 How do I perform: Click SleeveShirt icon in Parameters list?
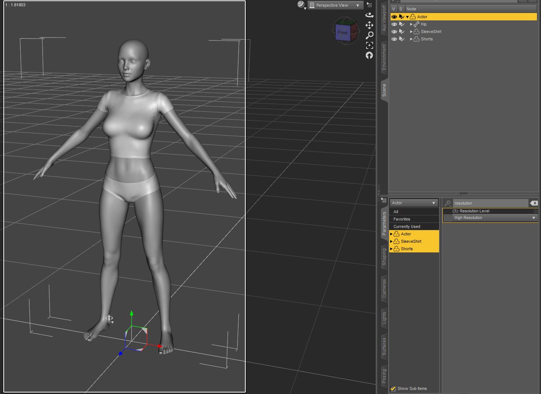(x=396, y=241)
